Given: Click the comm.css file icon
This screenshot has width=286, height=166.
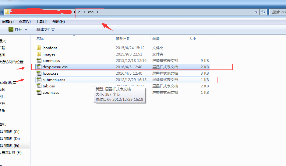Looking at the screenshot, I should tap(39, 61).
